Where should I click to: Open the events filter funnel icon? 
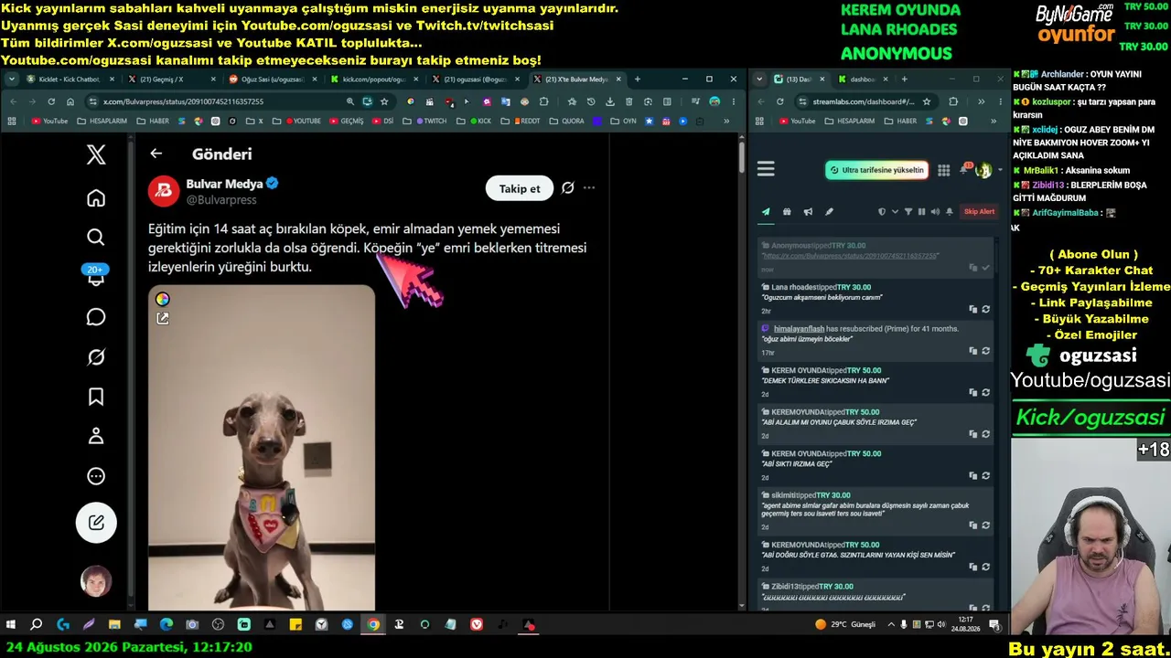(908, 212)
